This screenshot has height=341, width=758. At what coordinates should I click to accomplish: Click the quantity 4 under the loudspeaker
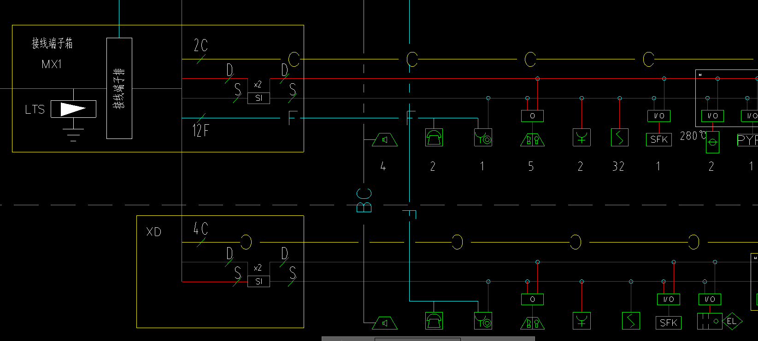[383, 166]
